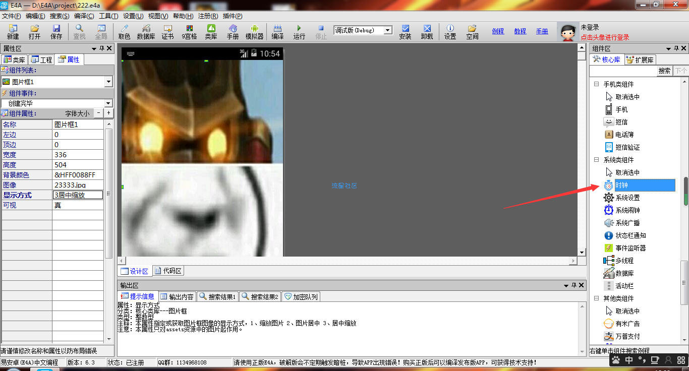Open the 工具(T) menu
The height and width of the screenshot is (371, 689).
[x=108, y=16]
